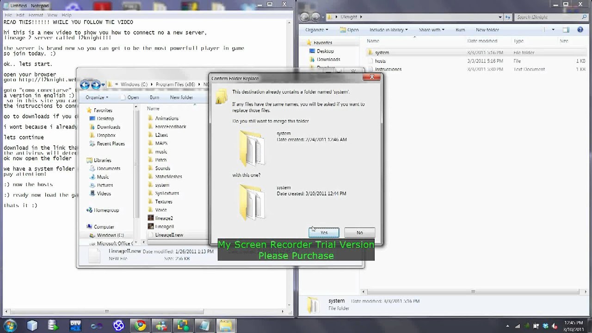Select lineage2 file in file list
Image resolution: width=592 pixels, height=333 pixels.
pos(164,218)
